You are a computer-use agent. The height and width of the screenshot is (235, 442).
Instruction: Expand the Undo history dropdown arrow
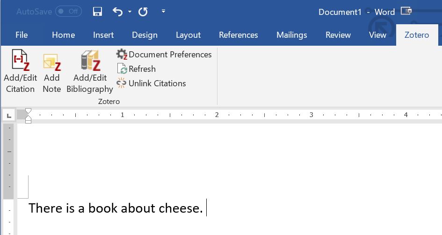130,12
